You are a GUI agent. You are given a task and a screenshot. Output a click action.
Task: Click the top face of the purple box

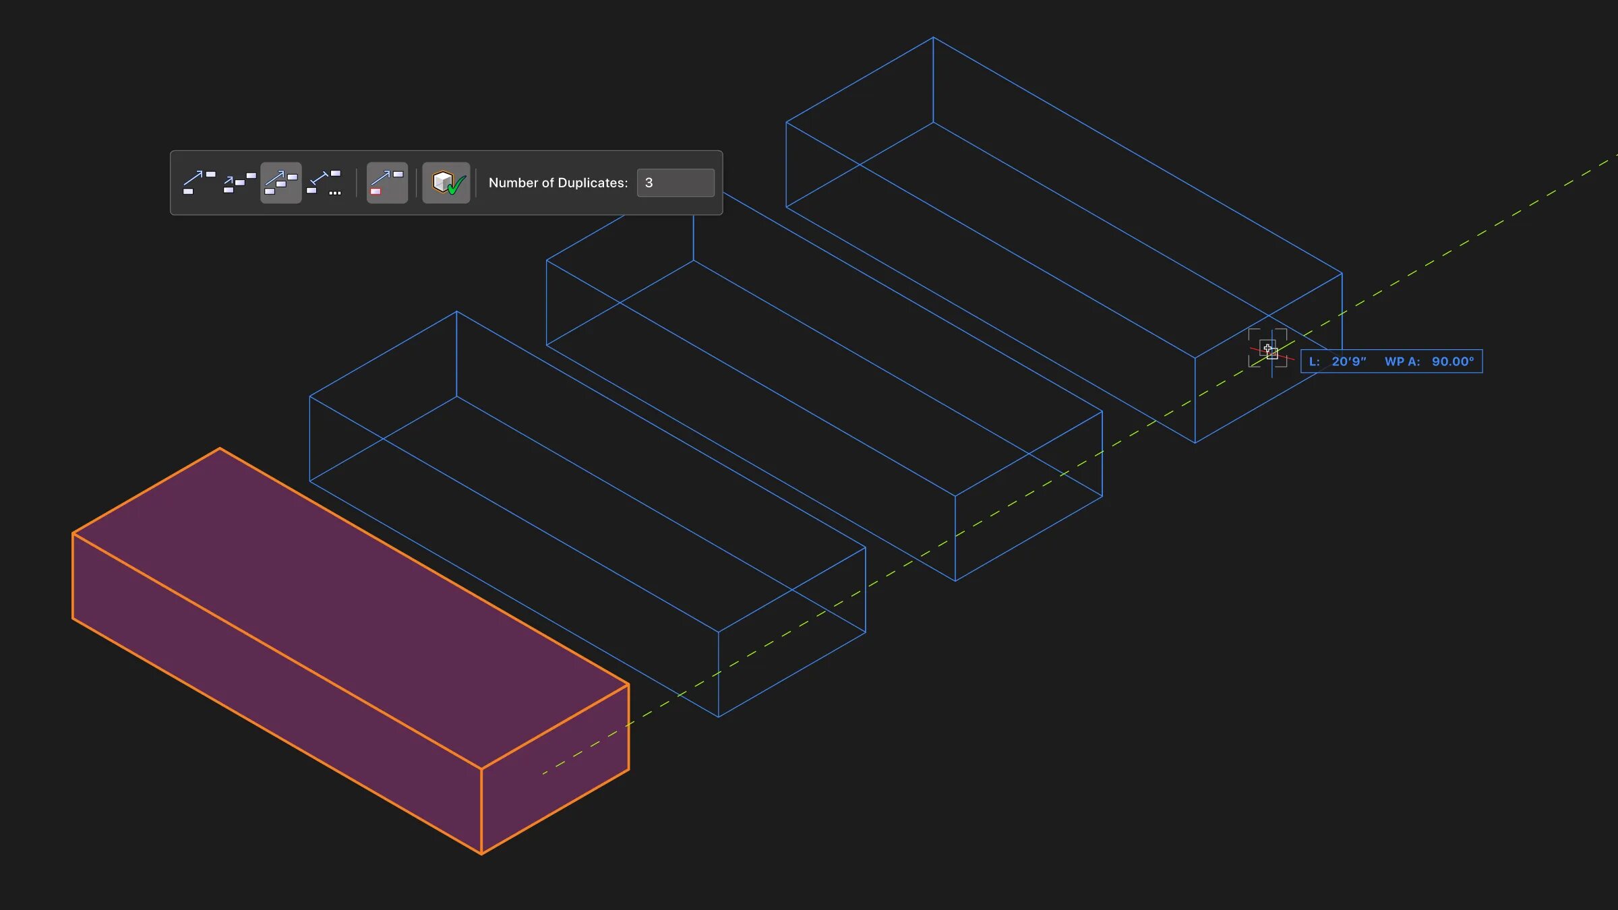coord(351,607)
